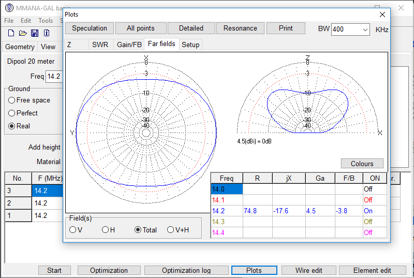Close the Plots dialog window
Viewport: 414px width, 278px height.
[382, 14]
